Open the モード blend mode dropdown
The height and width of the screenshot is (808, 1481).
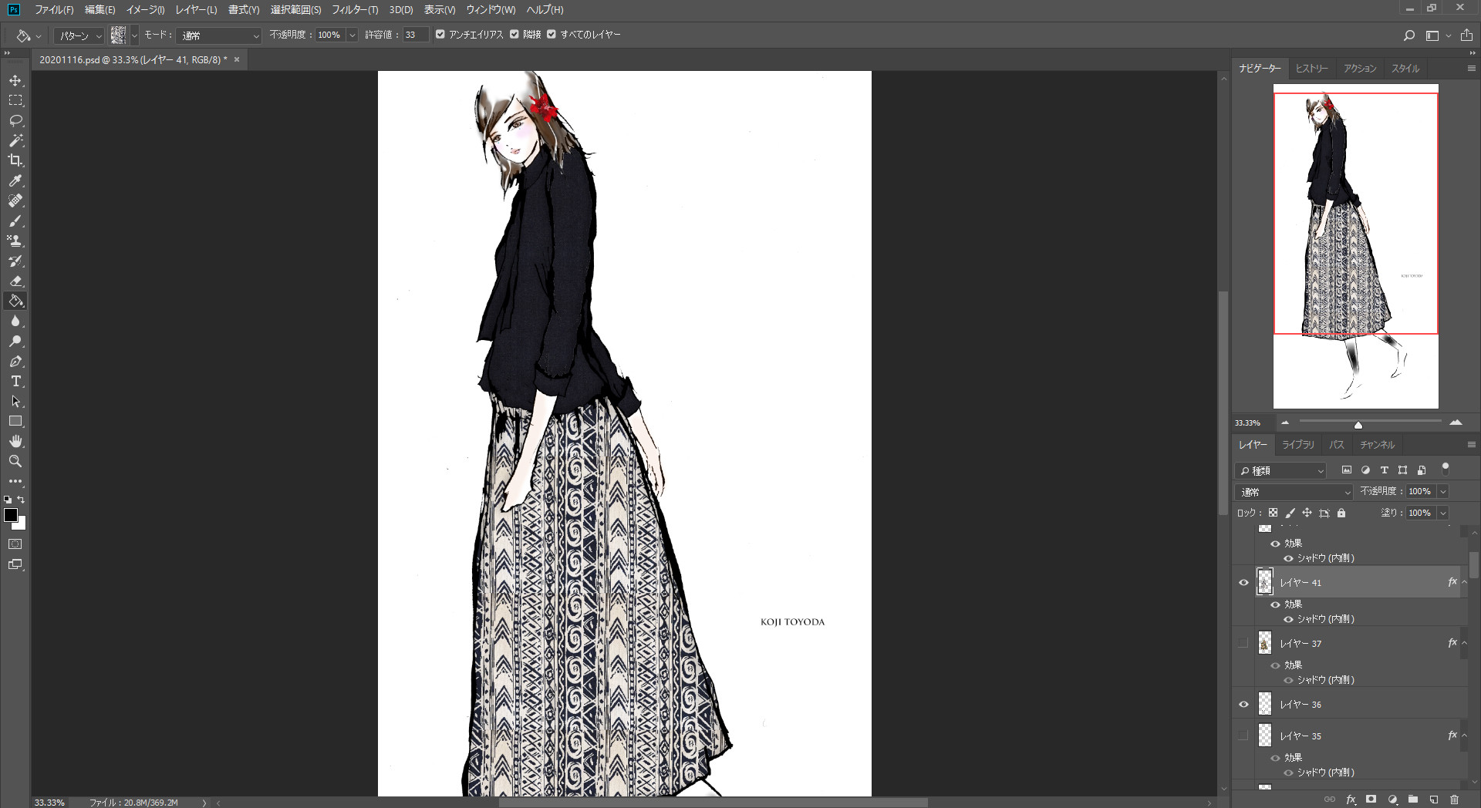(220, 35)
